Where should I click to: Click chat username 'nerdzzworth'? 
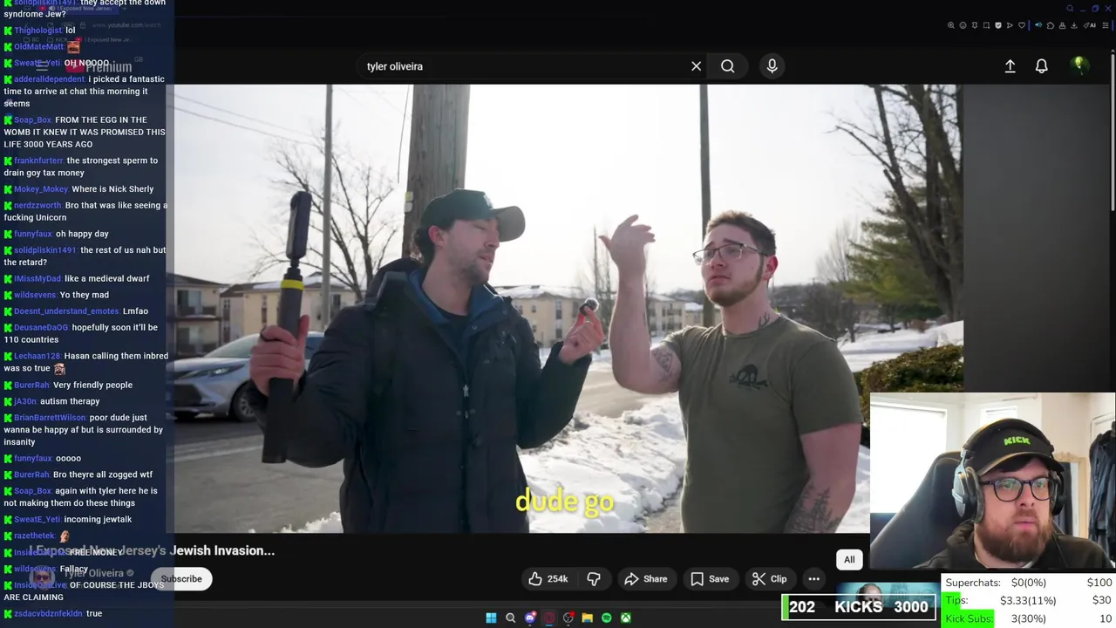[37, 205]
